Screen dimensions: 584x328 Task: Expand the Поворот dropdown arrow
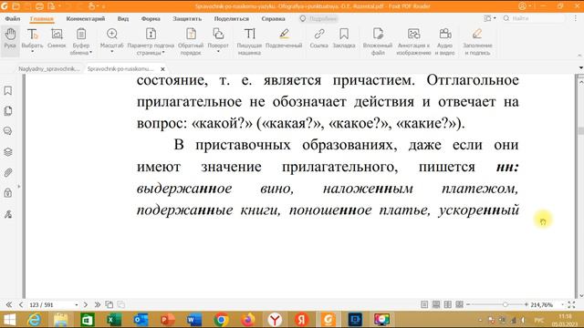coord(218,52)
